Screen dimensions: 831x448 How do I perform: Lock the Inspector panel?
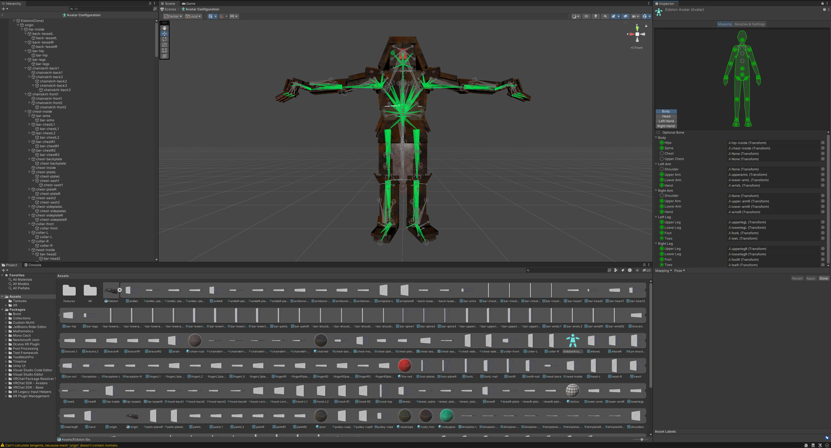822,3
